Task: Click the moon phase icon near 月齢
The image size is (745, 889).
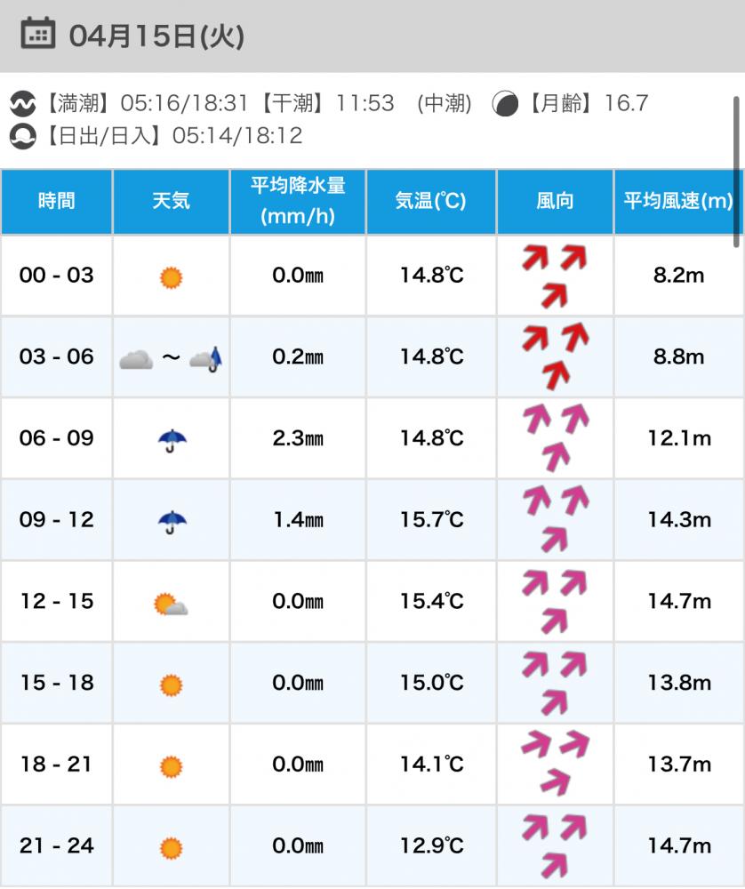Action: click(x=506, y=104)
